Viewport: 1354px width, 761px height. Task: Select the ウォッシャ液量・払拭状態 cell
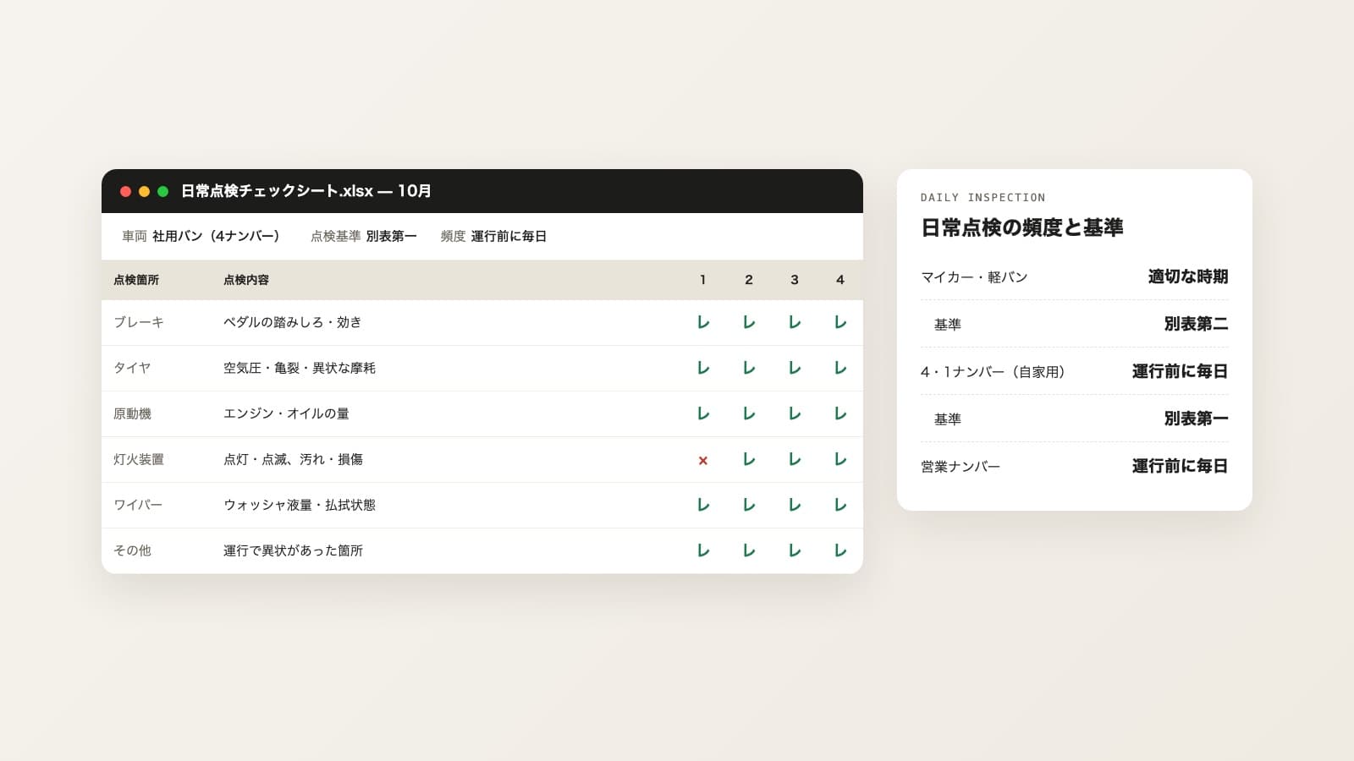tap(300, 505)
